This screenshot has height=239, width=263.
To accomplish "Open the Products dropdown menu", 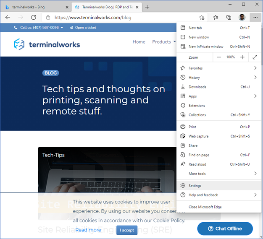I will (x=164, y=42).
